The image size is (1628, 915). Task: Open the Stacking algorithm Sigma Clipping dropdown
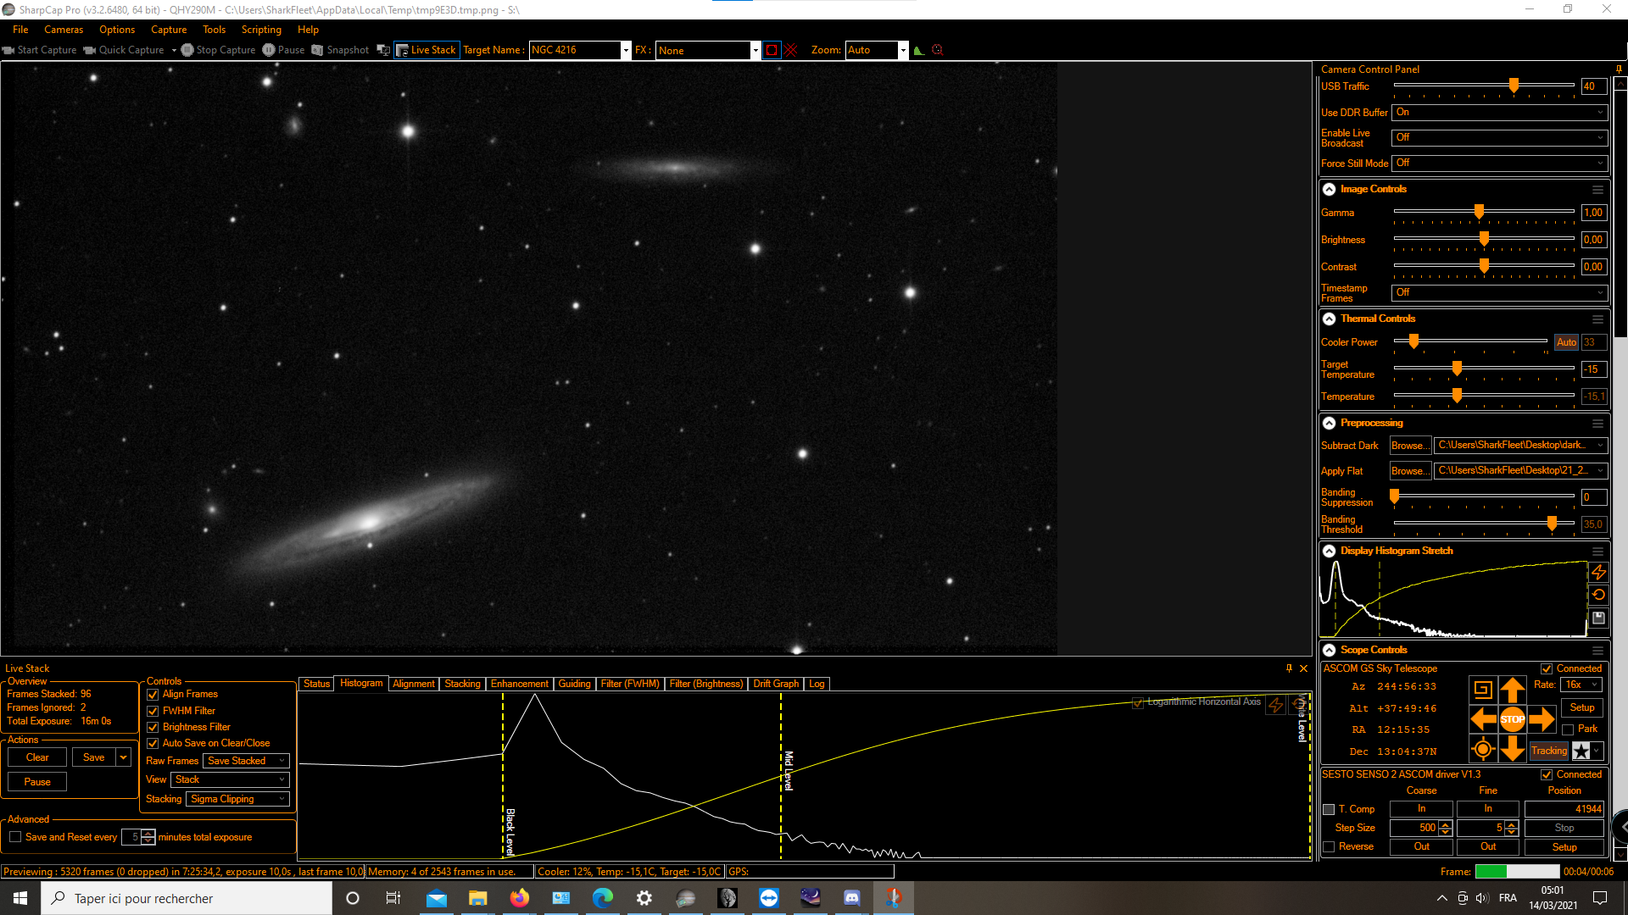coord(238,799)
